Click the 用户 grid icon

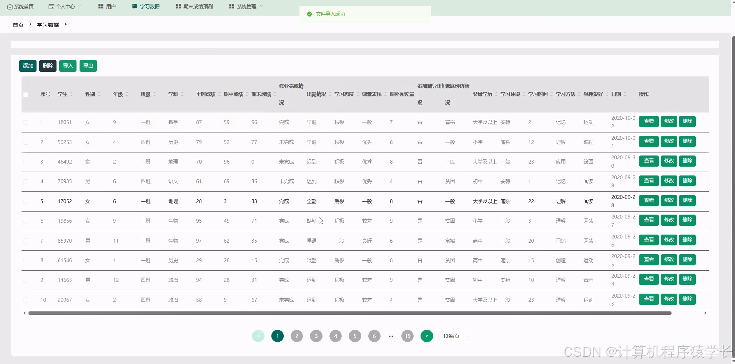(x=101, y=7)
